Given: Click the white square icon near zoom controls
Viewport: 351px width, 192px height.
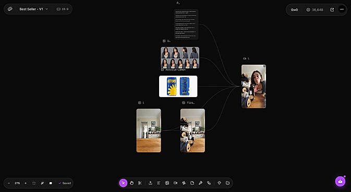Looking at the screenshot, I should pyautogui.click(x=51, y=183).
